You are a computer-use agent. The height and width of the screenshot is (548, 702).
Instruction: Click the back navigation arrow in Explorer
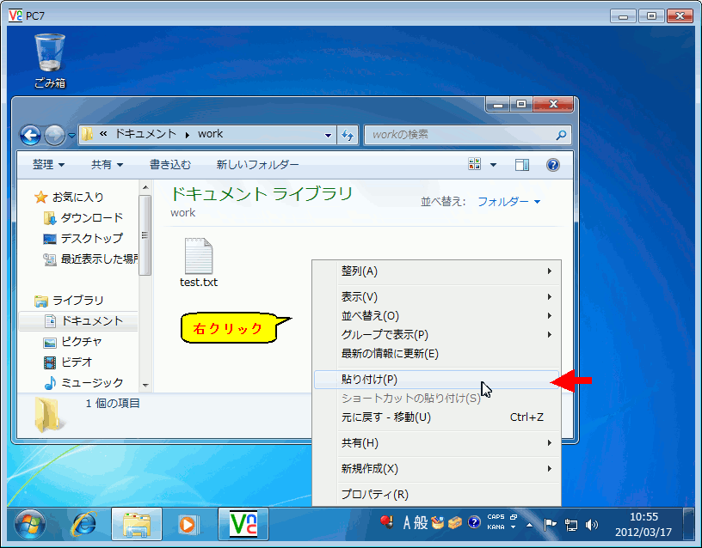click(30, 135)
